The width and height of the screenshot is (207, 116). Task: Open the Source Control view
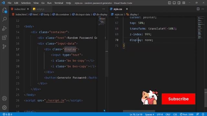pos(4,46)
